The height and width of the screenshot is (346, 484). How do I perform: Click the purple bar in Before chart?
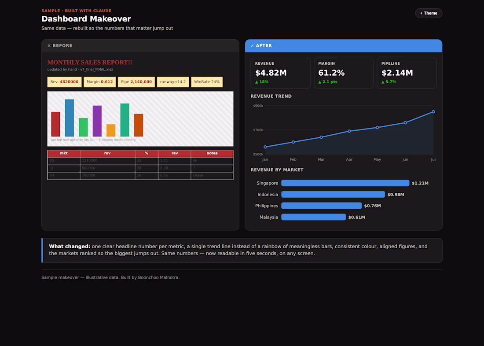click(97, 121)
